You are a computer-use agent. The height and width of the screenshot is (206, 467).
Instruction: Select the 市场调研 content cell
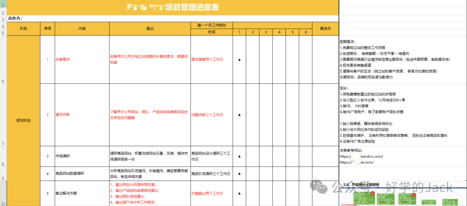pyautogui.click(x=82, y=156)
